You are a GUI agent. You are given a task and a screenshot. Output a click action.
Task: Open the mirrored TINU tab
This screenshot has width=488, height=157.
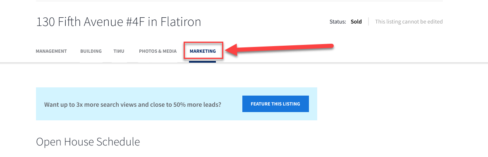pyautogui.click(x=119, y=51)
